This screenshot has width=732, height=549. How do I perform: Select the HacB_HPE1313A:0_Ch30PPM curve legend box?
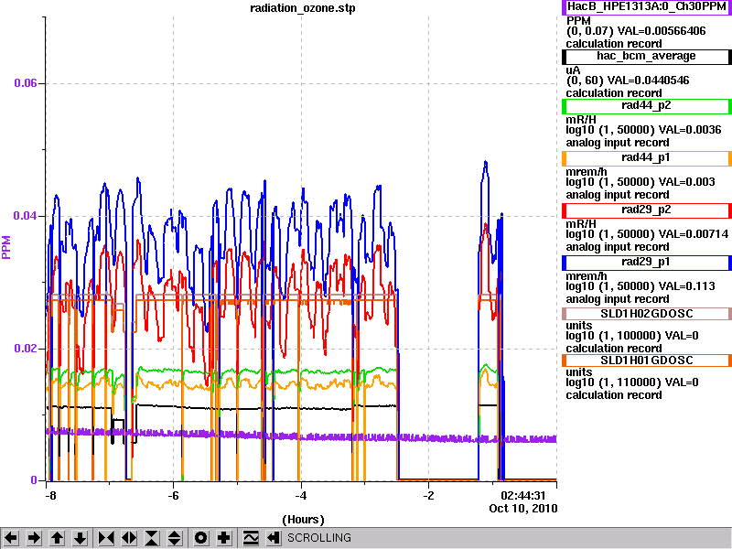tap(647, 7)
